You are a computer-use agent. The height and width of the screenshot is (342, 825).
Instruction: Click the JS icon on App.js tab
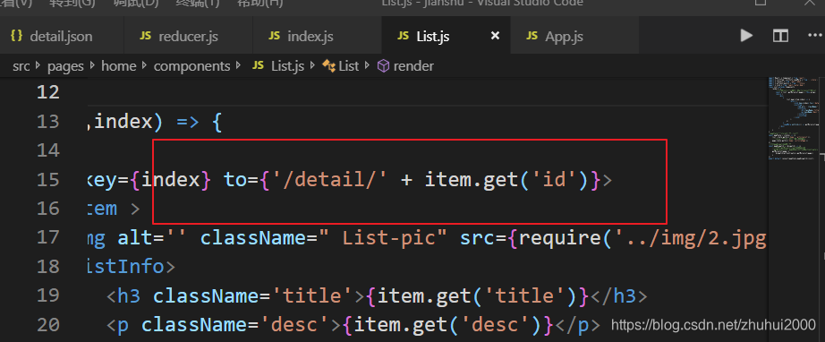pyautogui.click(x=532, y=36)
